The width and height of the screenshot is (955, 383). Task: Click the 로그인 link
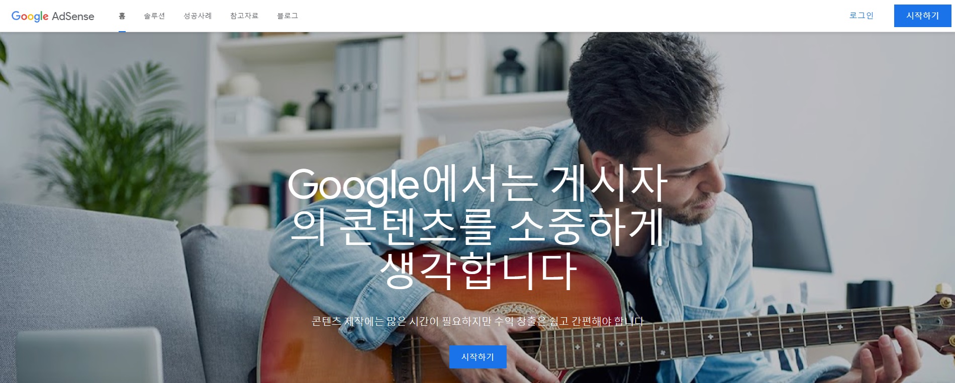(862, 16)
